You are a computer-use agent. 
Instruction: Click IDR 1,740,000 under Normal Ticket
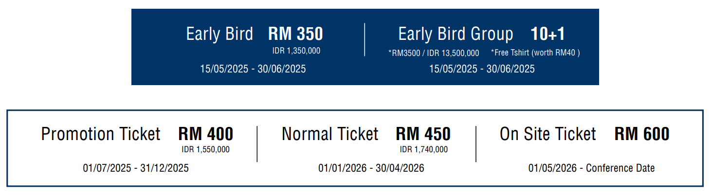pyautogui.click(x=424, y=150)
